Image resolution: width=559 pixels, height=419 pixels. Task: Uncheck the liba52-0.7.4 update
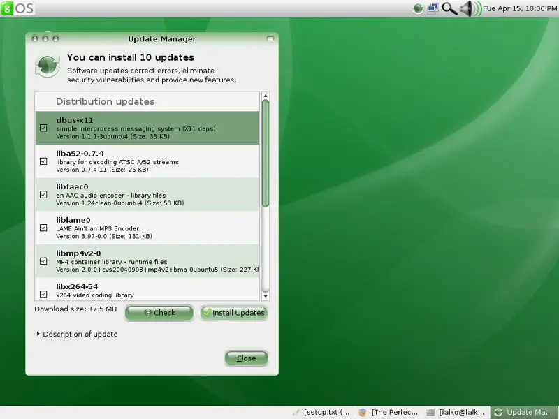point(43,161)
